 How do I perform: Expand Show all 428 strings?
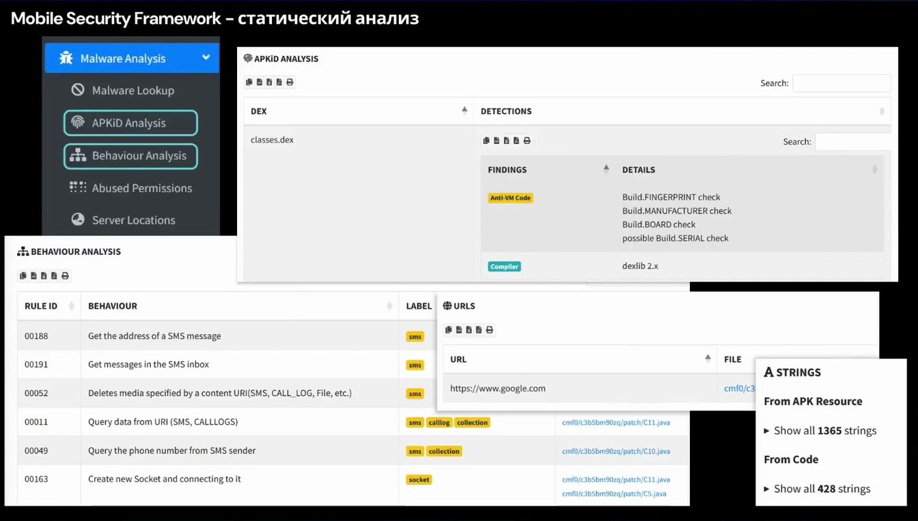tap(817, 489)
